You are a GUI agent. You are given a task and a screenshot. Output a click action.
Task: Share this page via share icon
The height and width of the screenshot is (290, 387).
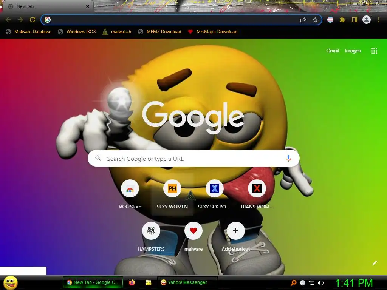[303, 20]
